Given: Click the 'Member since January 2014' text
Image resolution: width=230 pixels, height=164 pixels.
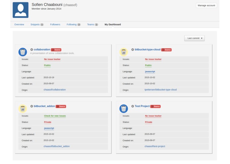Looking at the screenshot, I should click(x=47, y=9).
